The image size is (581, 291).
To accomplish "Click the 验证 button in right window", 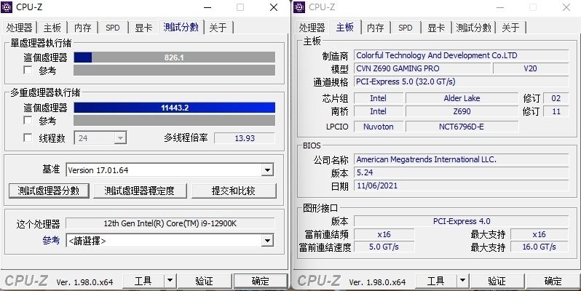I will pyautogui.click(x=497, y=281).
